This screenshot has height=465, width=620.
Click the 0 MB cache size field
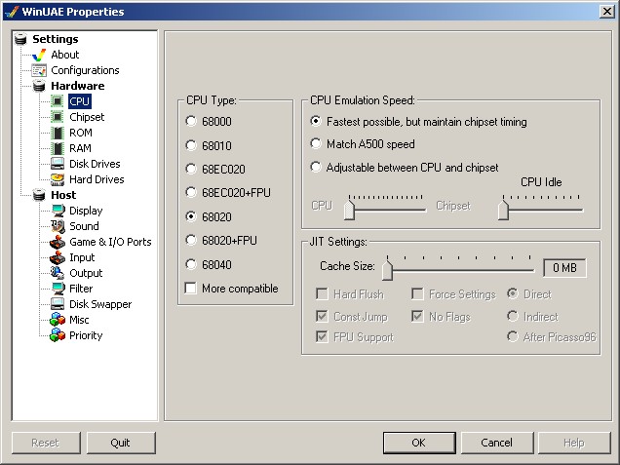click(x=564, y=268)
